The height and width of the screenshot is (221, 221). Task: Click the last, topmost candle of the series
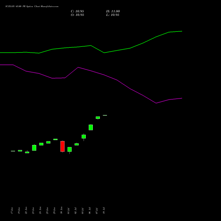click(105, 115)
